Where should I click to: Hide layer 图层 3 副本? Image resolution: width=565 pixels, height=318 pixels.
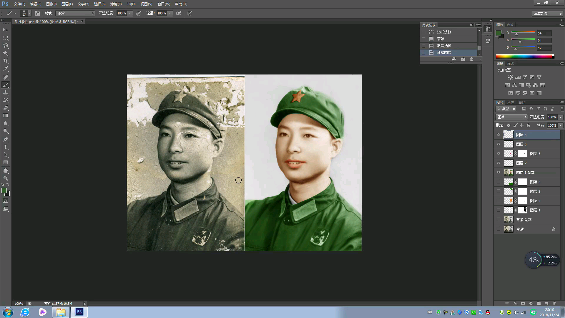(498, 173)
